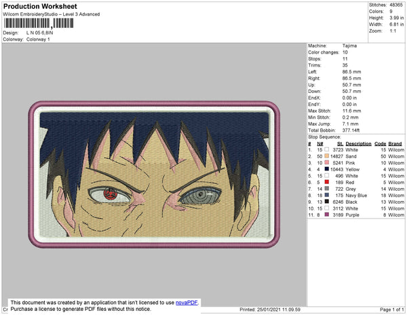407x315 pixels.
Task: Click the Max Stitch value 11.6 mm
Action: [x=351, y=111]
